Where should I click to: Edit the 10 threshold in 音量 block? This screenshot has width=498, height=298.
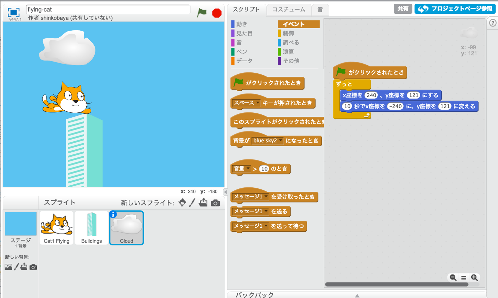[x=264, y=169]
